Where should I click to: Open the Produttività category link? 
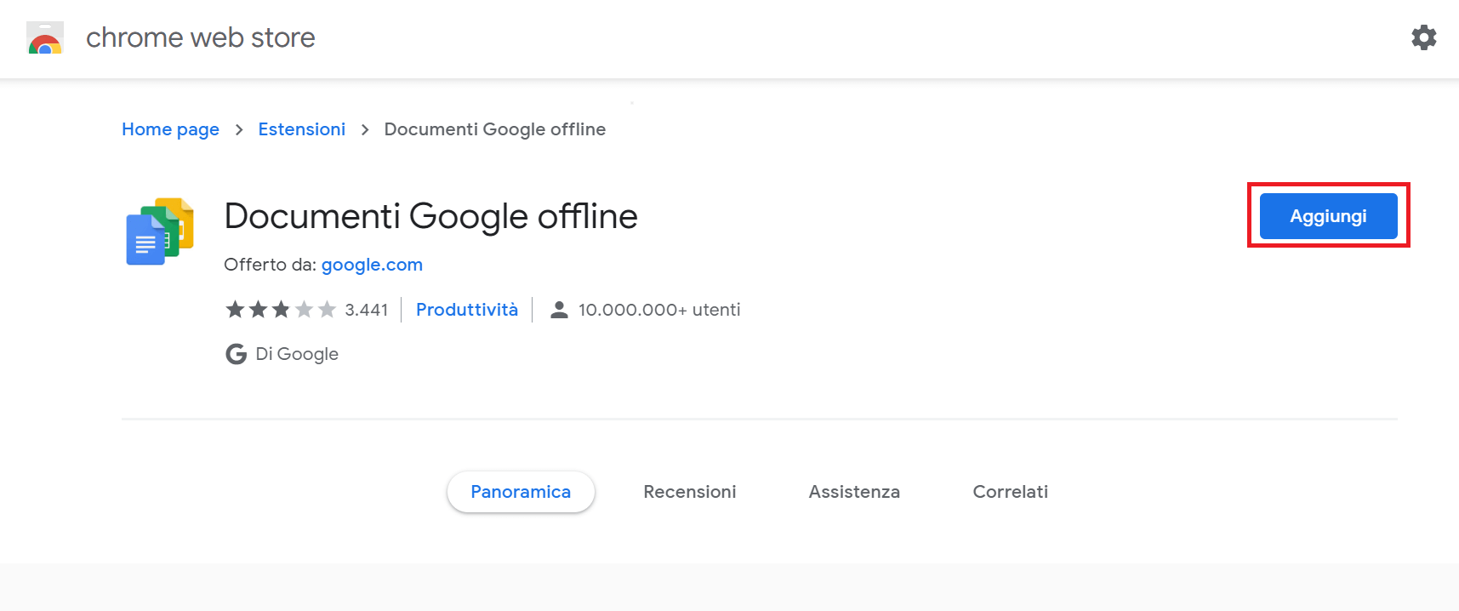(x=467, y=310)
